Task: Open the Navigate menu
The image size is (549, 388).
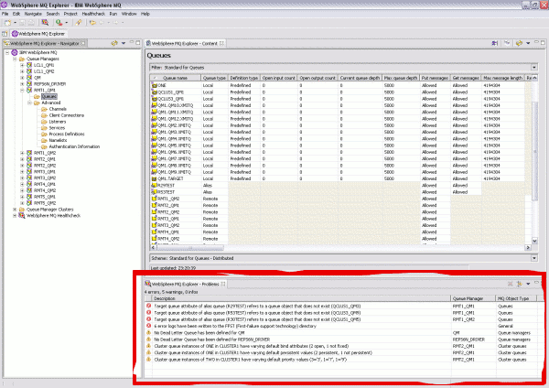Action: (33, 14)
